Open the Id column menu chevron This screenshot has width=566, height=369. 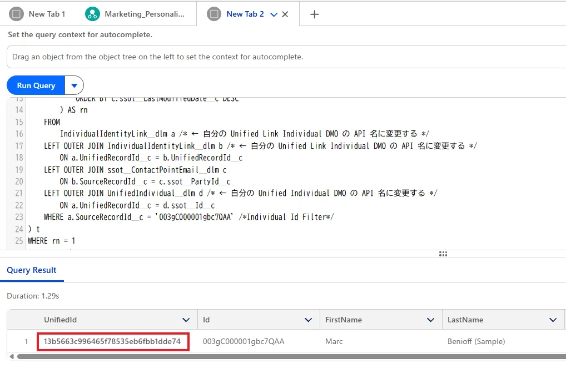pyautogui.click(x=308, y=320)
